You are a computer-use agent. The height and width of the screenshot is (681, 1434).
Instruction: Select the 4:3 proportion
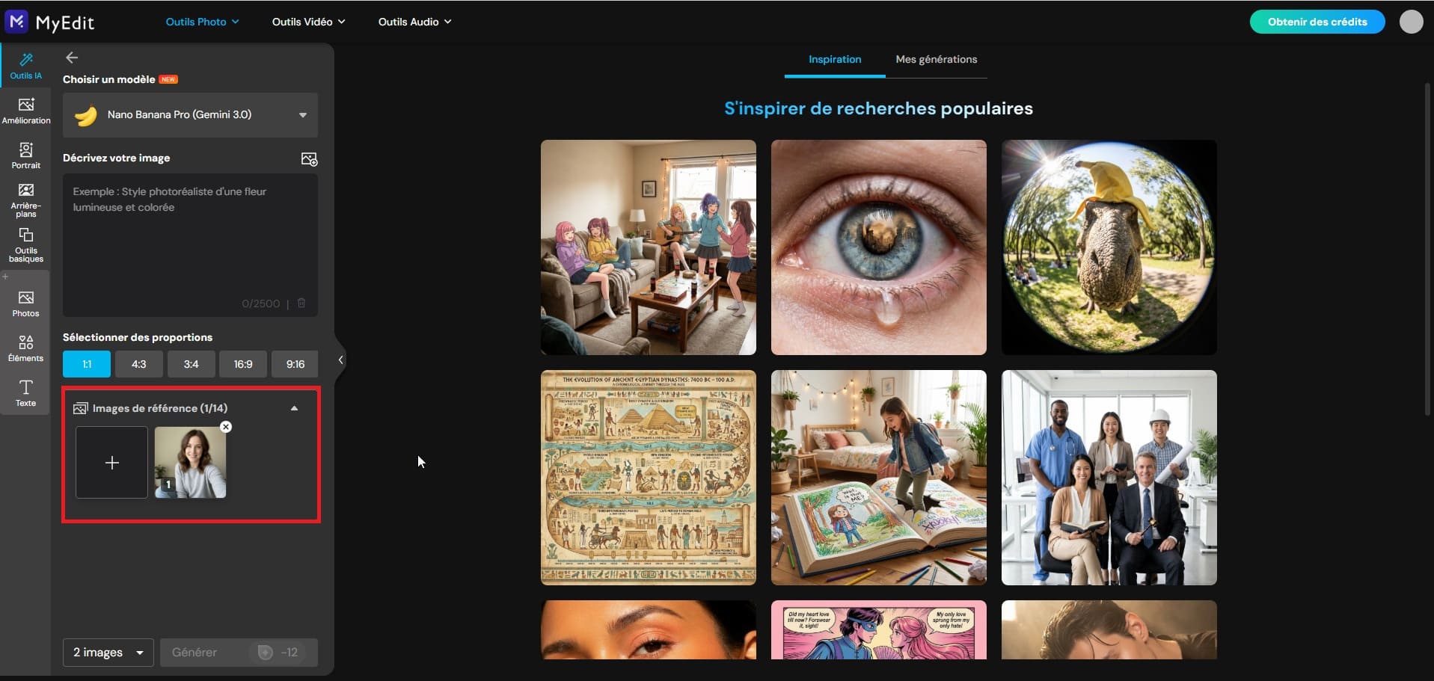coord(138,364)
